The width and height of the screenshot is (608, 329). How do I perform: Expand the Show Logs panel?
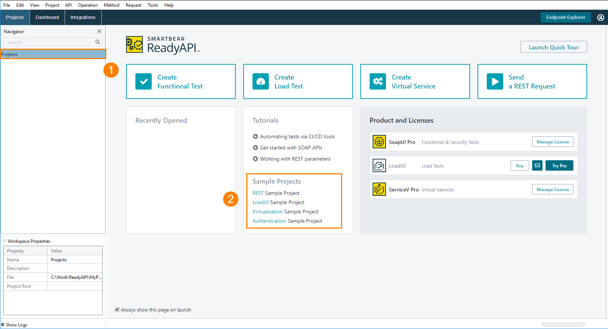pos(14,325)
